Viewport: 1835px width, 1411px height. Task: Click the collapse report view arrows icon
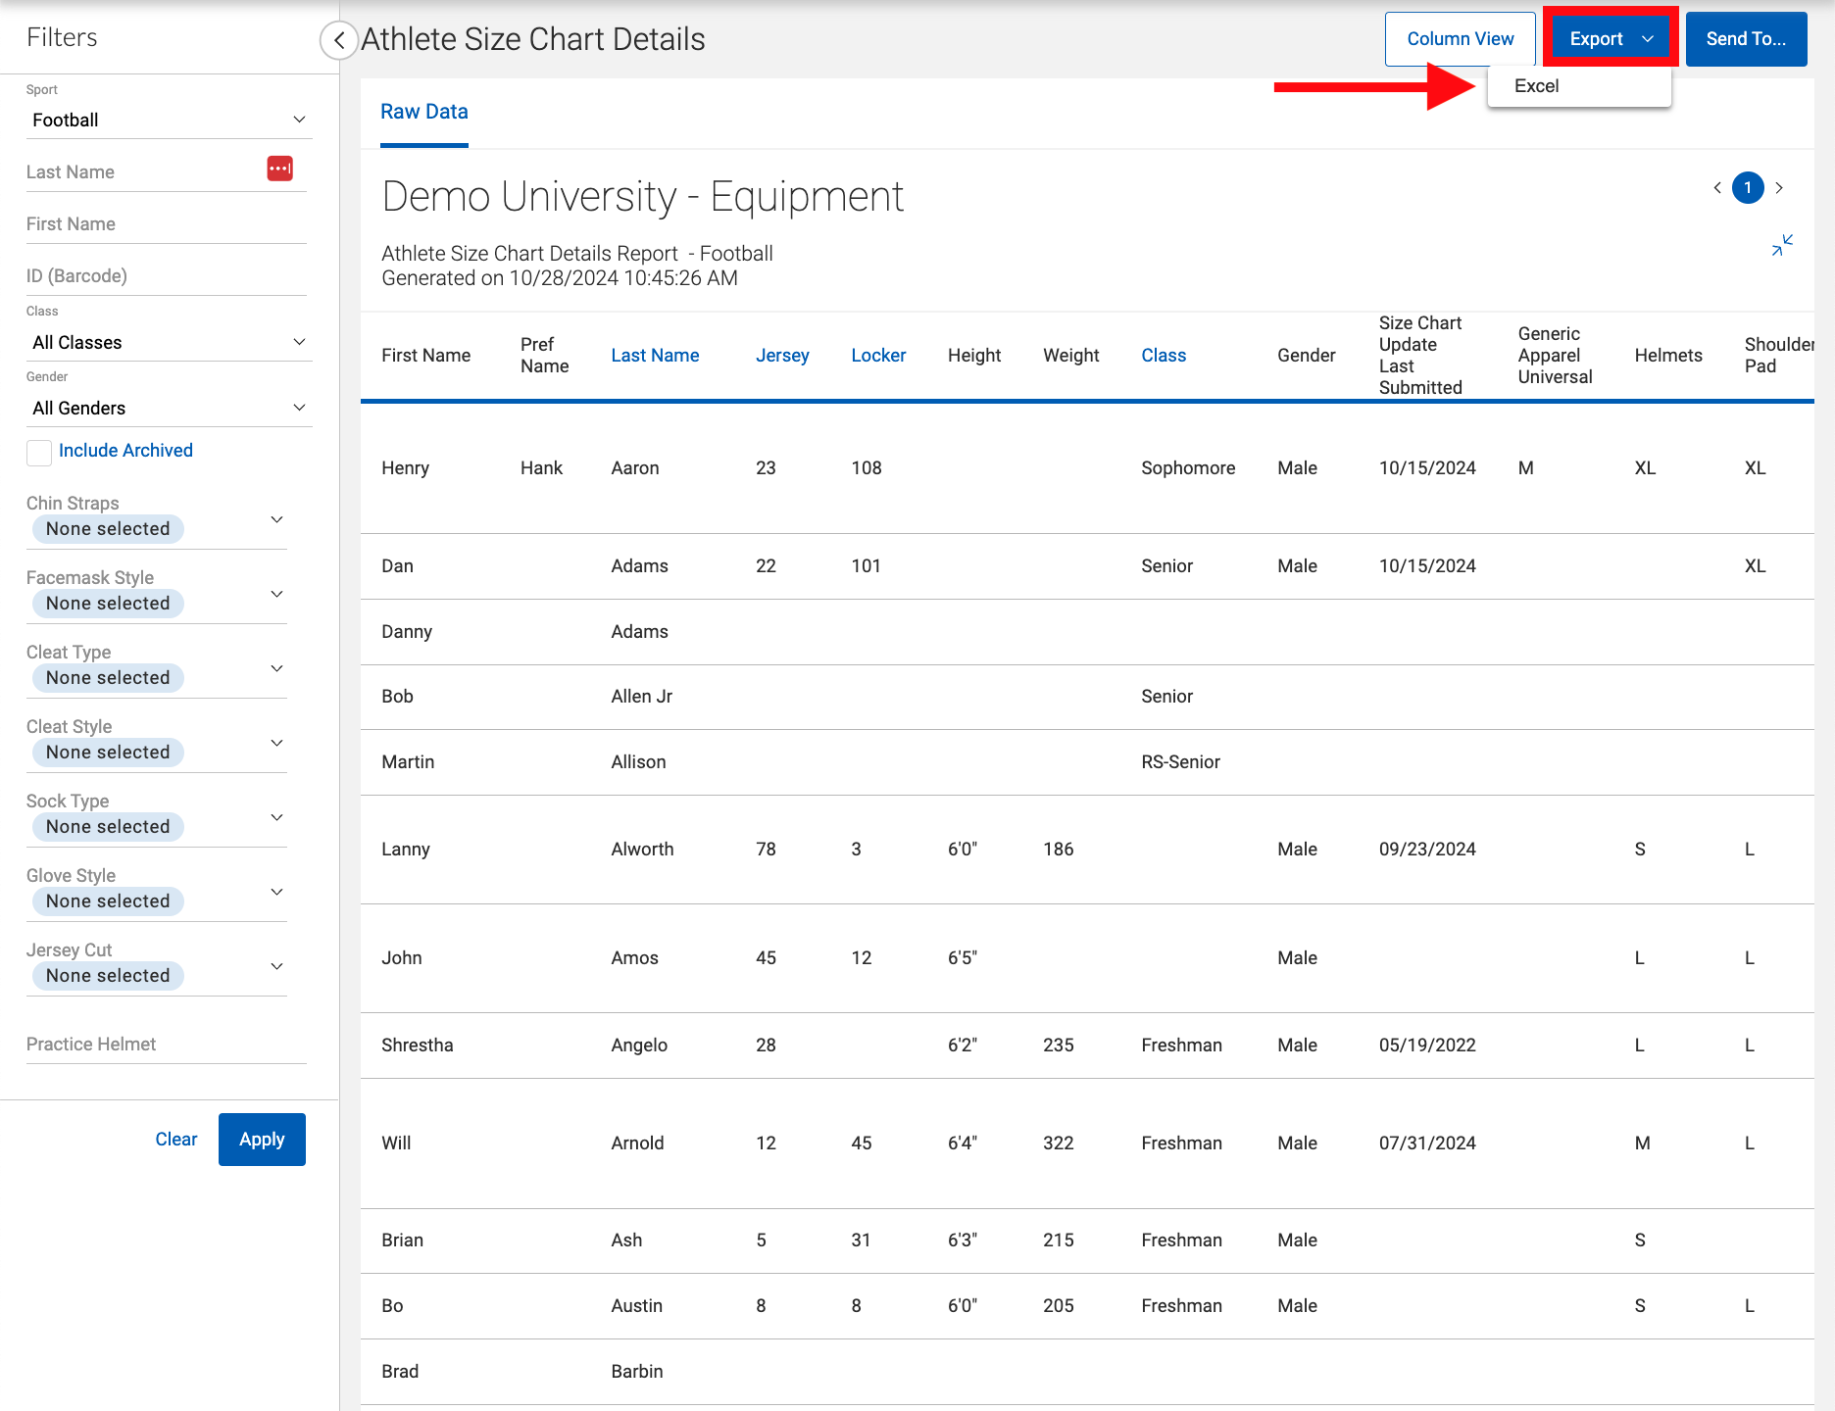(1782, 245)
